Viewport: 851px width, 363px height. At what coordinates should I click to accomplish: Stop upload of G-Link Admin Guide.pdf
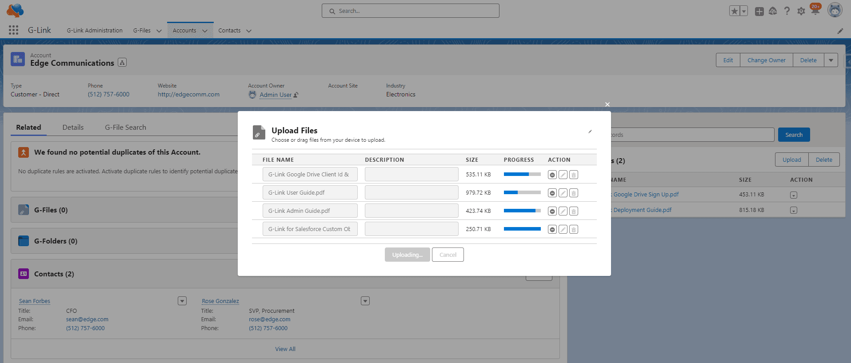[x=552, y=211]
